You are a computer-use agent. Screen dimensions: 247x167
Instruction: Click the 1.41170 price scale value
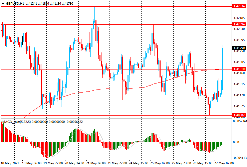[239, 95]
